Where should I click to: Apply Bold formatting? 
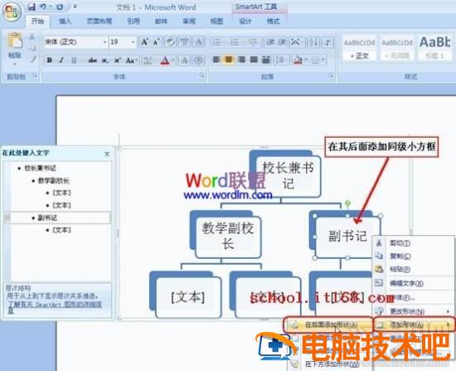pos(50,61)
